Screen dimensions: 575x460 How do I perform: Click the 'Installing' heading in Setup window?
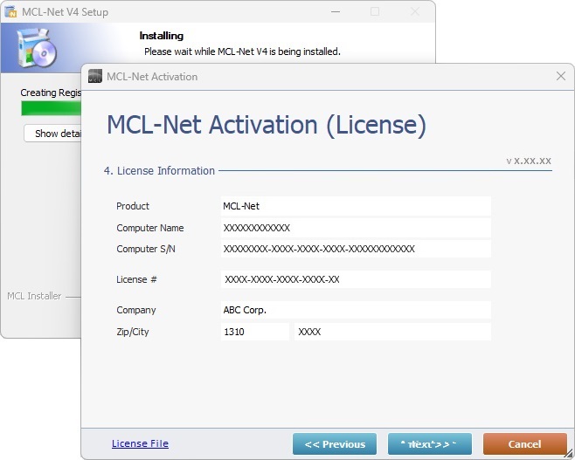tap(162, 36)
